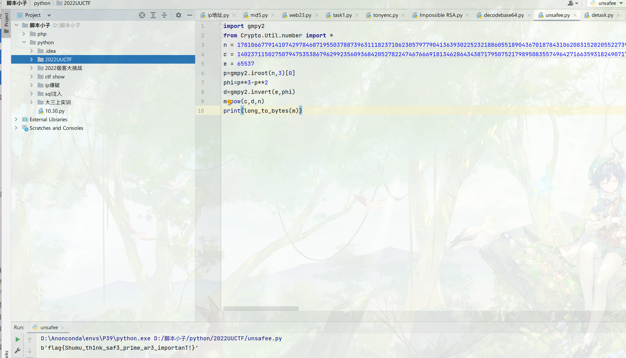
Task: Click the scroll-up arrow in Run output
Action: pyautogui.click(x=30, y=339)
